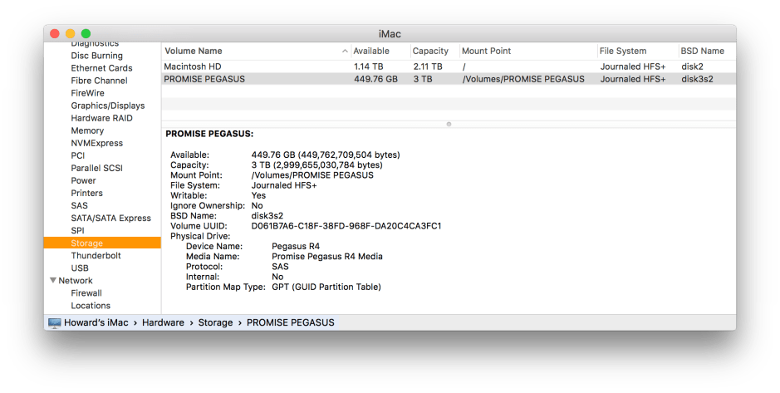Viewport: 780px width, 393px height.
Task: Click Hardware in the path bar
Action: pyautogui.click(x=164, y=322)
